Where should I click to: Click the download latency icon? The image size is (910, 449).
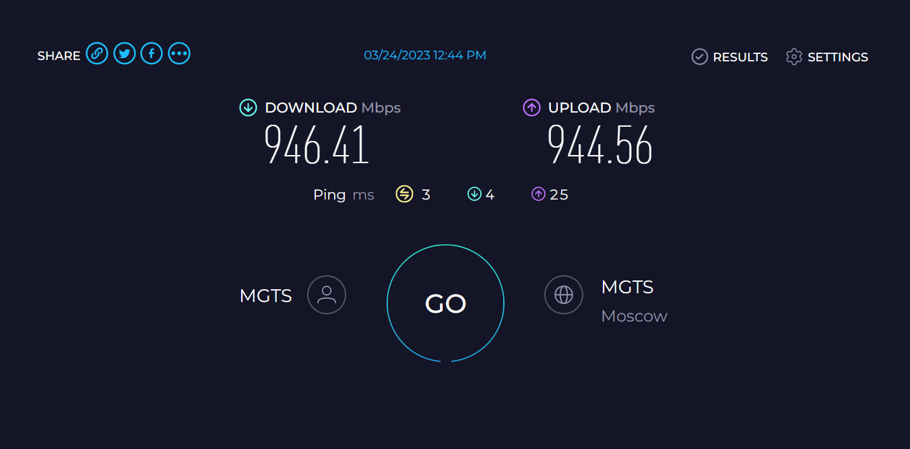click(474, 194)
